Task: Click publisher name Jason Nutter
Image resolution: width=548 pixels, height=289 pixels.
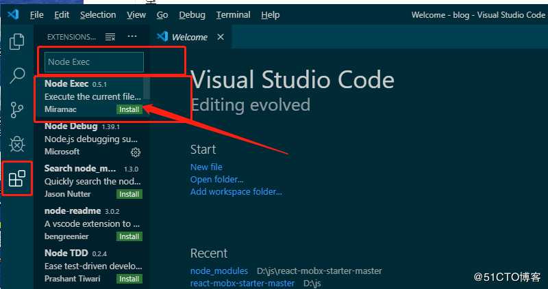Action: [67, 194]
